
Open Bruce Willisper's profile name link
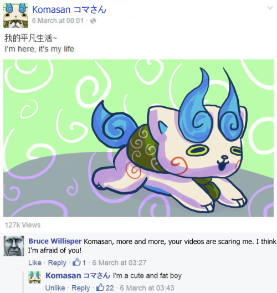click(x=55, y=241)
